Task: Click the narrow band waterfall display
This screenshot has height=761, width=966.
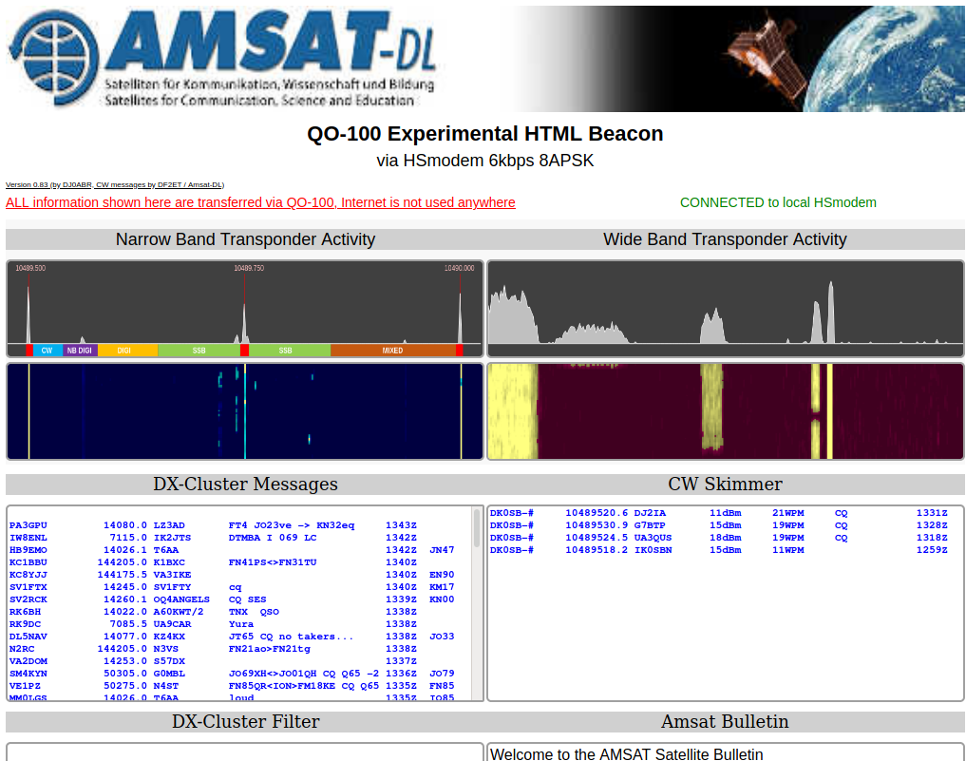Action: [x=242, y=410]
